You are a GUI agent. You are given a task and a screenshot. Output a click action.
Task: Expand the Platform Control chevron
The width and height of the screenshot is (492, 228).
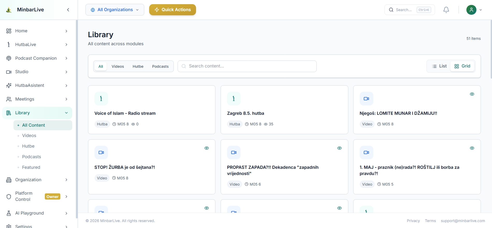click(66, 196)
